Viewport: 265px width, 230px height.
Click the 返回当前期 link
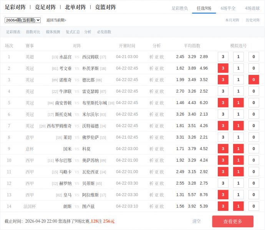(56, 20)
